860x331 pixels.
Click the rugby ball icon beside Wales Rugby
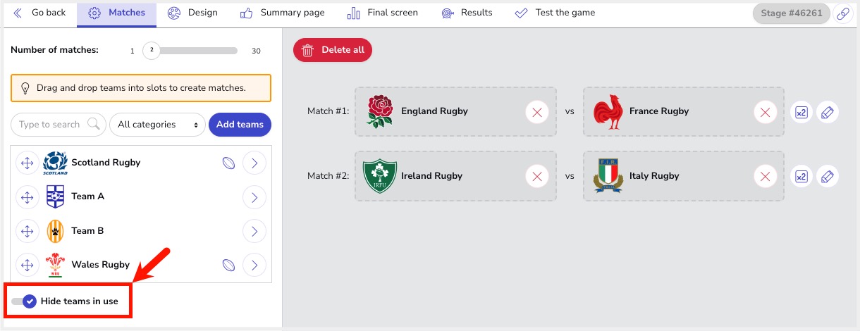point(228,265)
